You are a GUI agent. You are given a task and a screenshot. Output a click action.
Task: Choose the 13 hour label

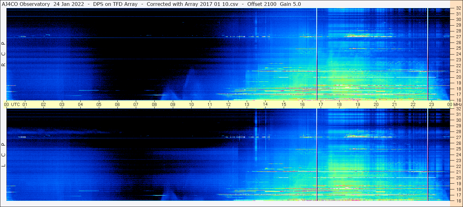click(247, 104)
